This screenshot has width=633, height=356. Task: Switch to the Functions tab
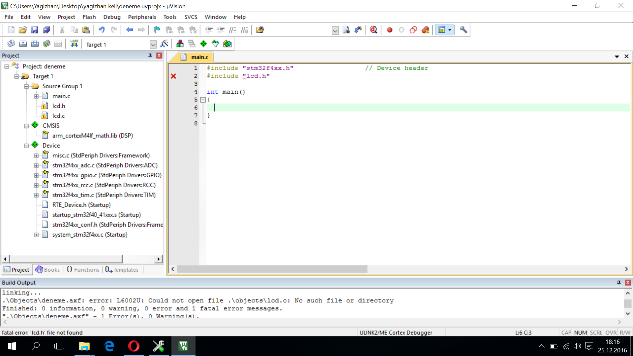pyautogui.click(x=83, y=270)
